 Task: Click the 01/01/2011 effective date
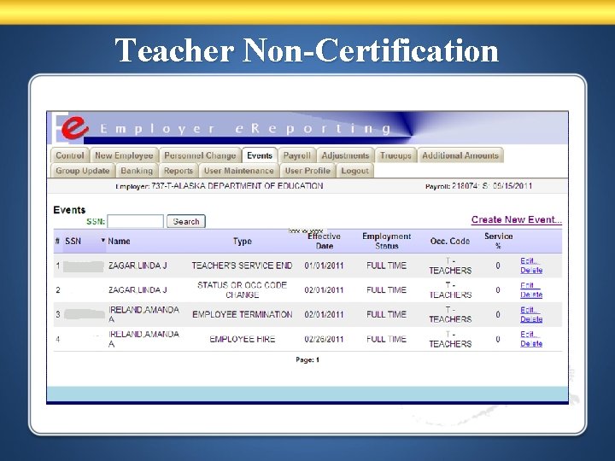324,266
